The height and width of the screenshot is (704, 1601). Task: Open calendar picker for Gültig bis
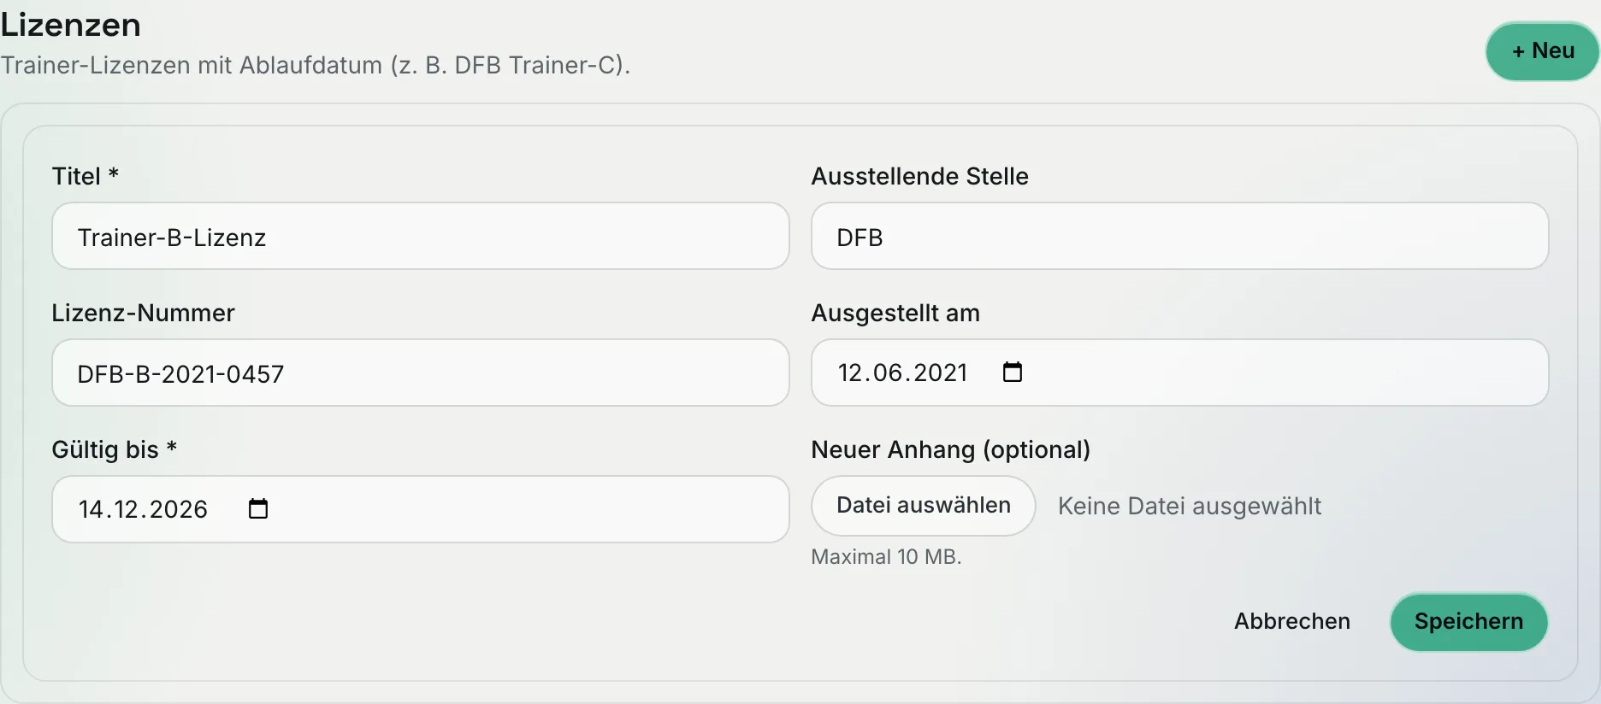click(258, 509)
